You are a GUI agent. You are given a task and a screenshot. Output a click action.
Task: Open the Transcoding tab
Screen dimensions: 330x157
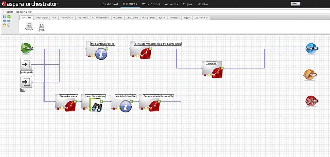(174, 18)
